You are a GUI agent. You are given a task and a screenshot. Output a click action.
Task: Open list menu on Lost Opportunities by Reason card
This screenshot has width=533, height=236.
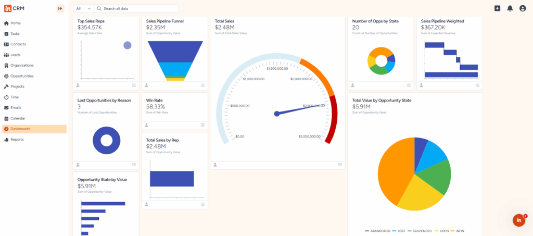tap(134, 165)
